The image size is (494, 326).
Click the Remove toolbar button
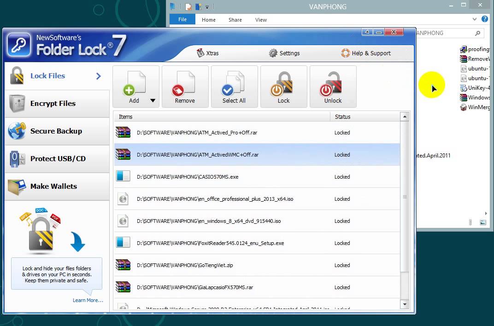[x=185, y=87]
